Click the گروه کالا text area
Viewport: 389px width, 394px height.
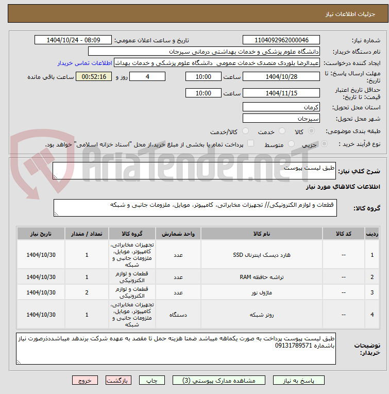(x=195, y=208)
